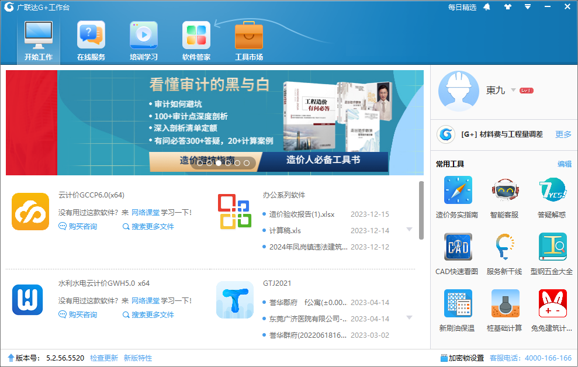
Task: Open the skin (shirt) icon
Action: [508, 6]
